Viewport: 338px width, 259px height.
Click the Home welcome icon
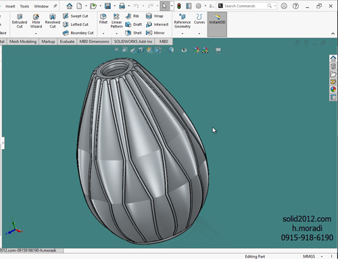[70, 6]
